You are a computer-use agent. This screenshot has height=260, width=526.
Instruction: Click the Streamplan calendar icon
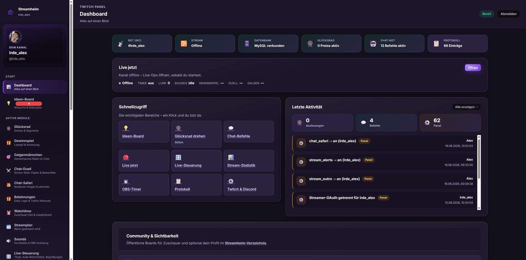[x=9, y=227]
